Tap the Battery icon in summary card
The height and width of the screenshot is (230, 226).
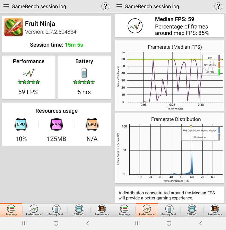[84, 73]
